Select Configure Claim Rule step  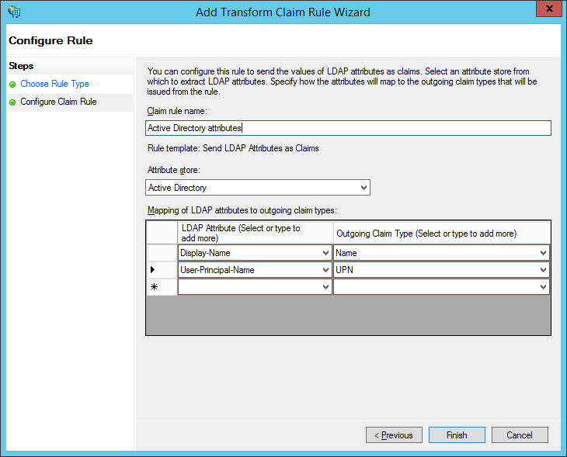pyautogui.click(x=58, y=102)
